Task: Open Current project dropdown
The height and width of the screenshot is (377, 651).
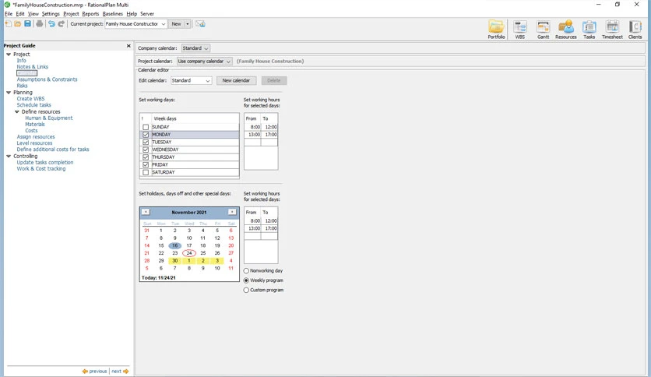Action: pyautogui.click(x=135, y=23)
